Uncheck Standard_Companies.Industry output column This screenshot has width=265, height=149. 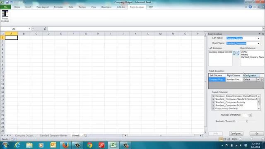coord(213,102)
